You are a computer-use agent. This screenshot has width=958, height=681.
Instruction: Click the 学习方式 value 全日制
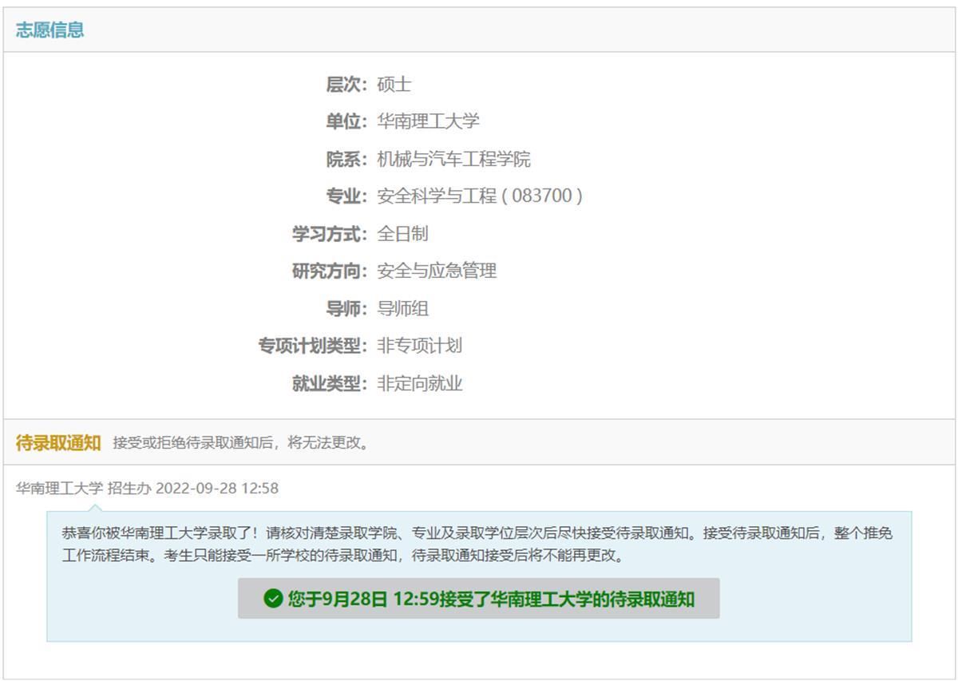[403, 234]
